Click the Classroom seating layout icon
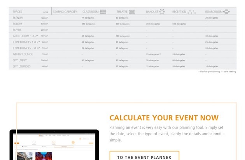 pos(103,12)
